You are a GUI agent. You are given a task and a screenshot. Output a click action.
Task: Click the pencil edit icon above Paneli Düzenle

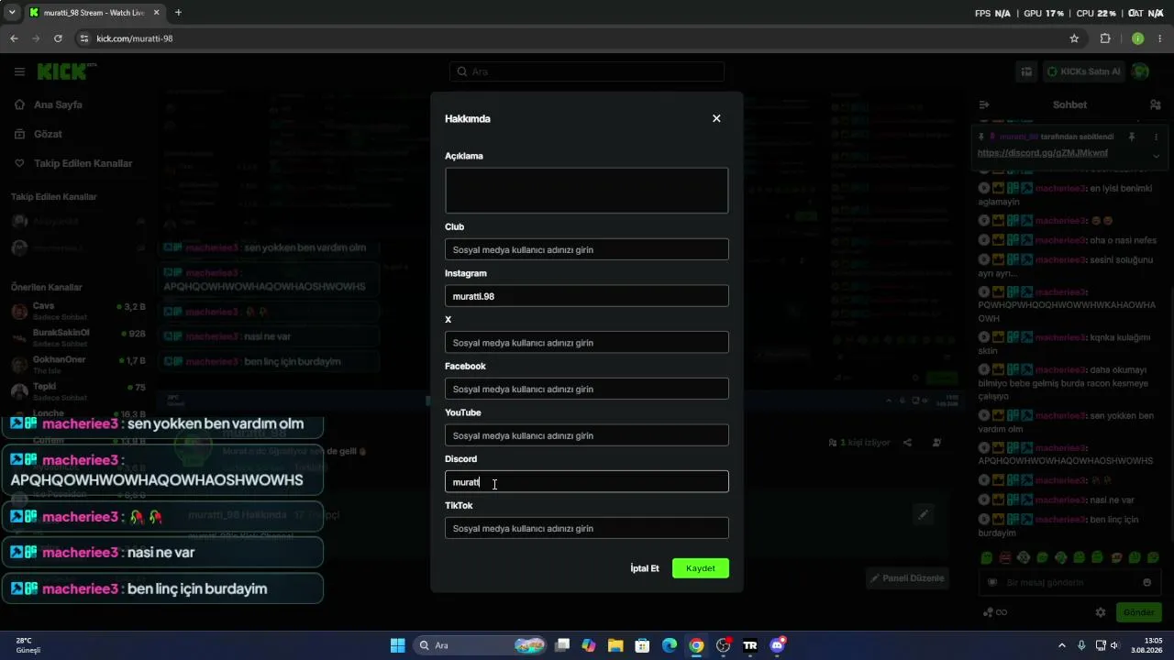click(924, 514)
